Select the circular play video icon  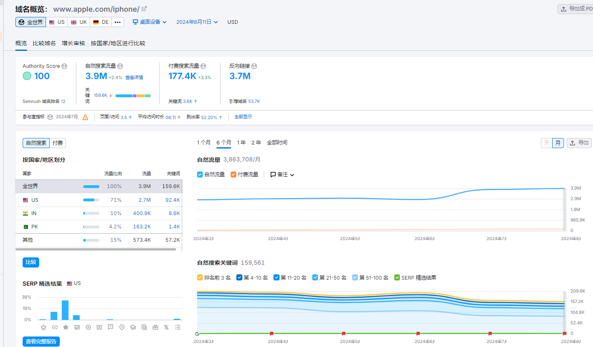(x=88, y=327)
